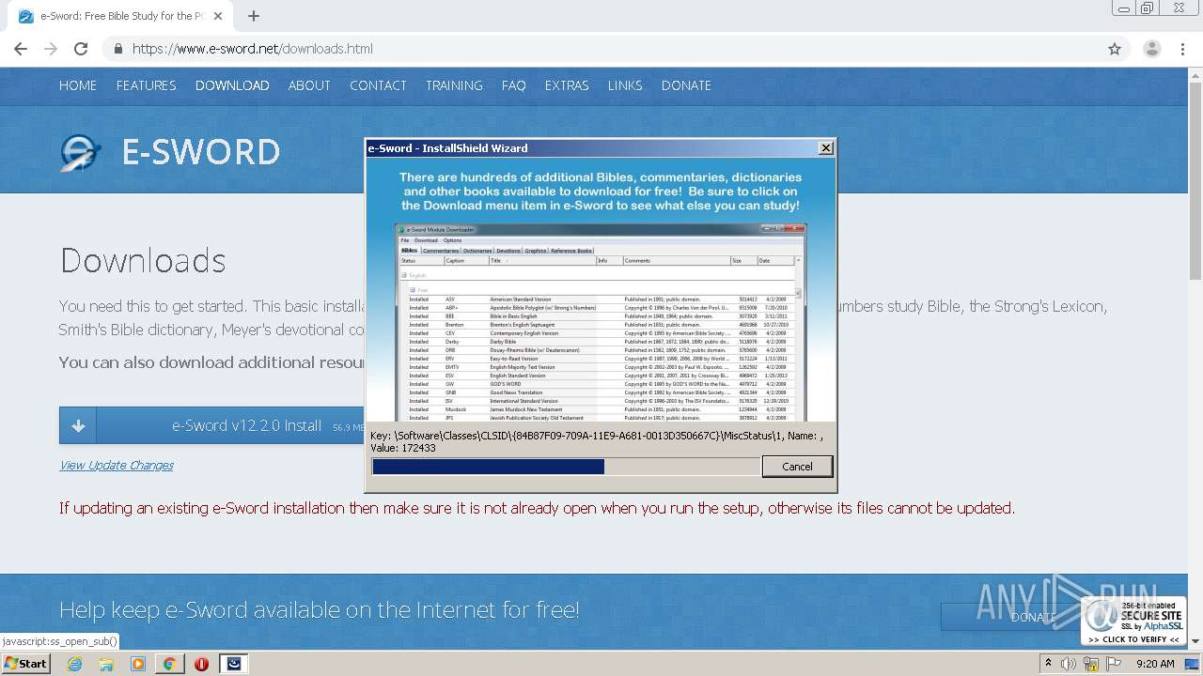Click the "Help keep e-Sword available" banner text

tap(320, 610)
